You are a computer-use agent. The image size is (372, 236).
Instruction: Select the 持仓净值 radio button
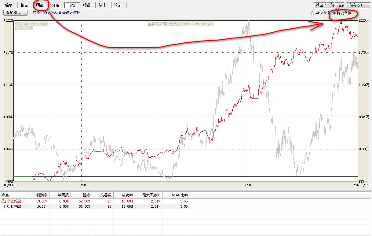(341, 13)
